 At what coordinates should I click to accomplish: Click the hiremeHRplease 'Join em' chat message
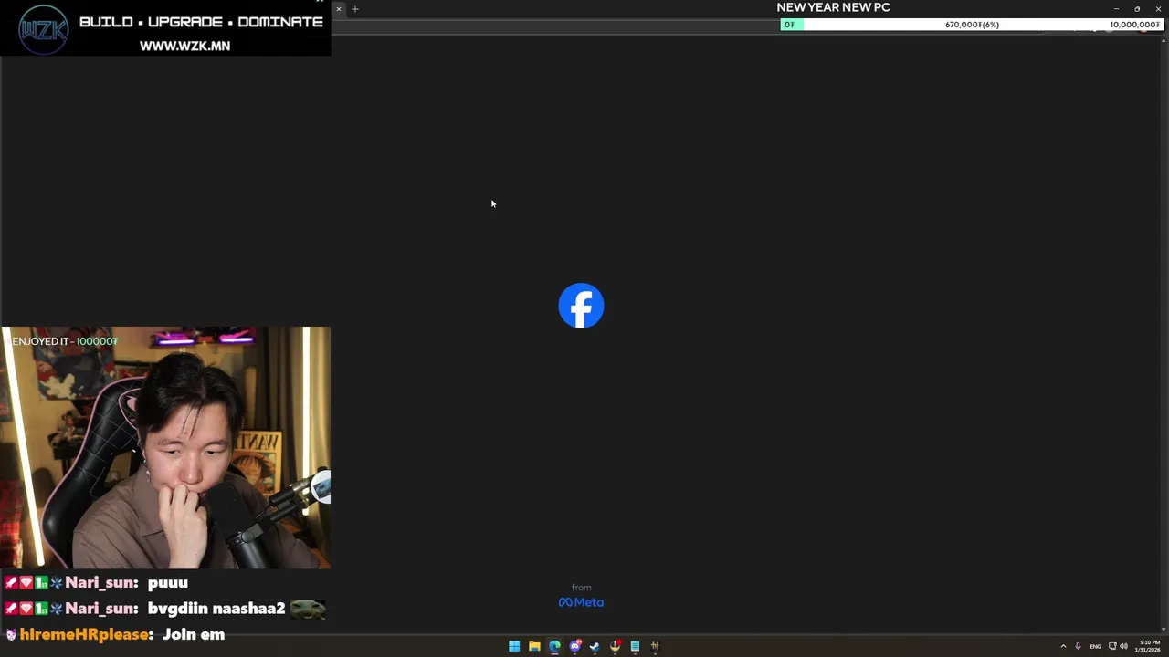[115, 634]
